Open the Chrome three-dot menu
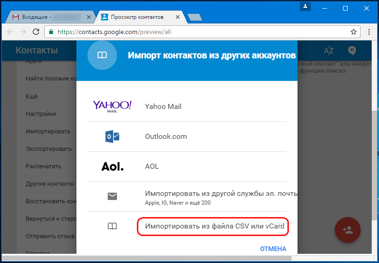Image resolution: width=379 pixels, height=263 pixels. (369, 32)
